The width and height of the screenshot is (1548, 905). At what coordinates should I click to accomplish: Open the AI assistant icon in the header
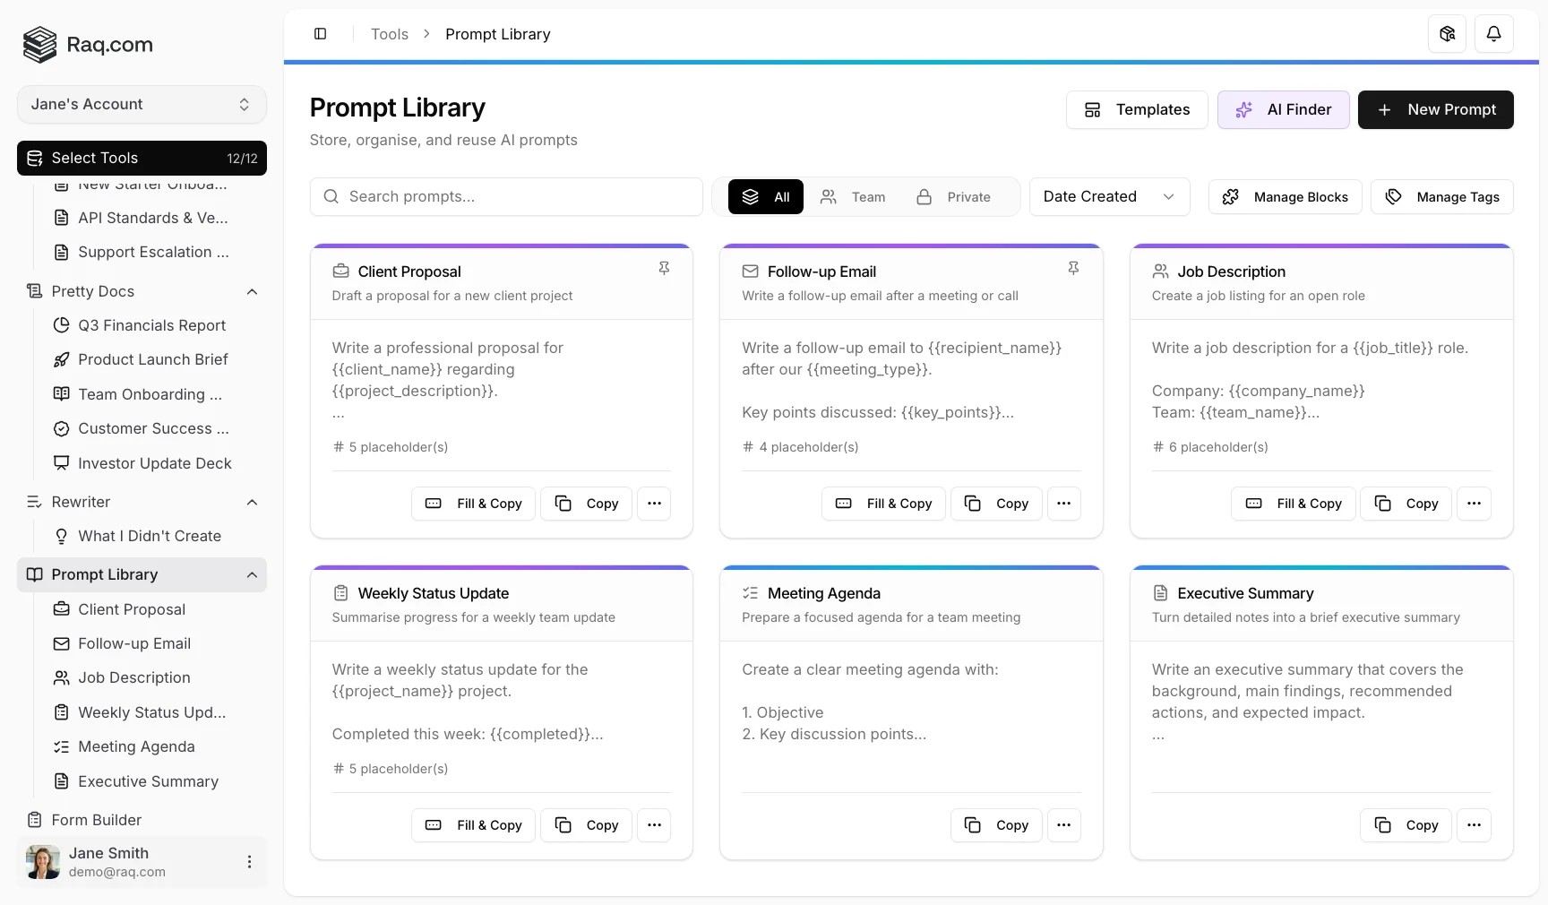(1446, 33)
